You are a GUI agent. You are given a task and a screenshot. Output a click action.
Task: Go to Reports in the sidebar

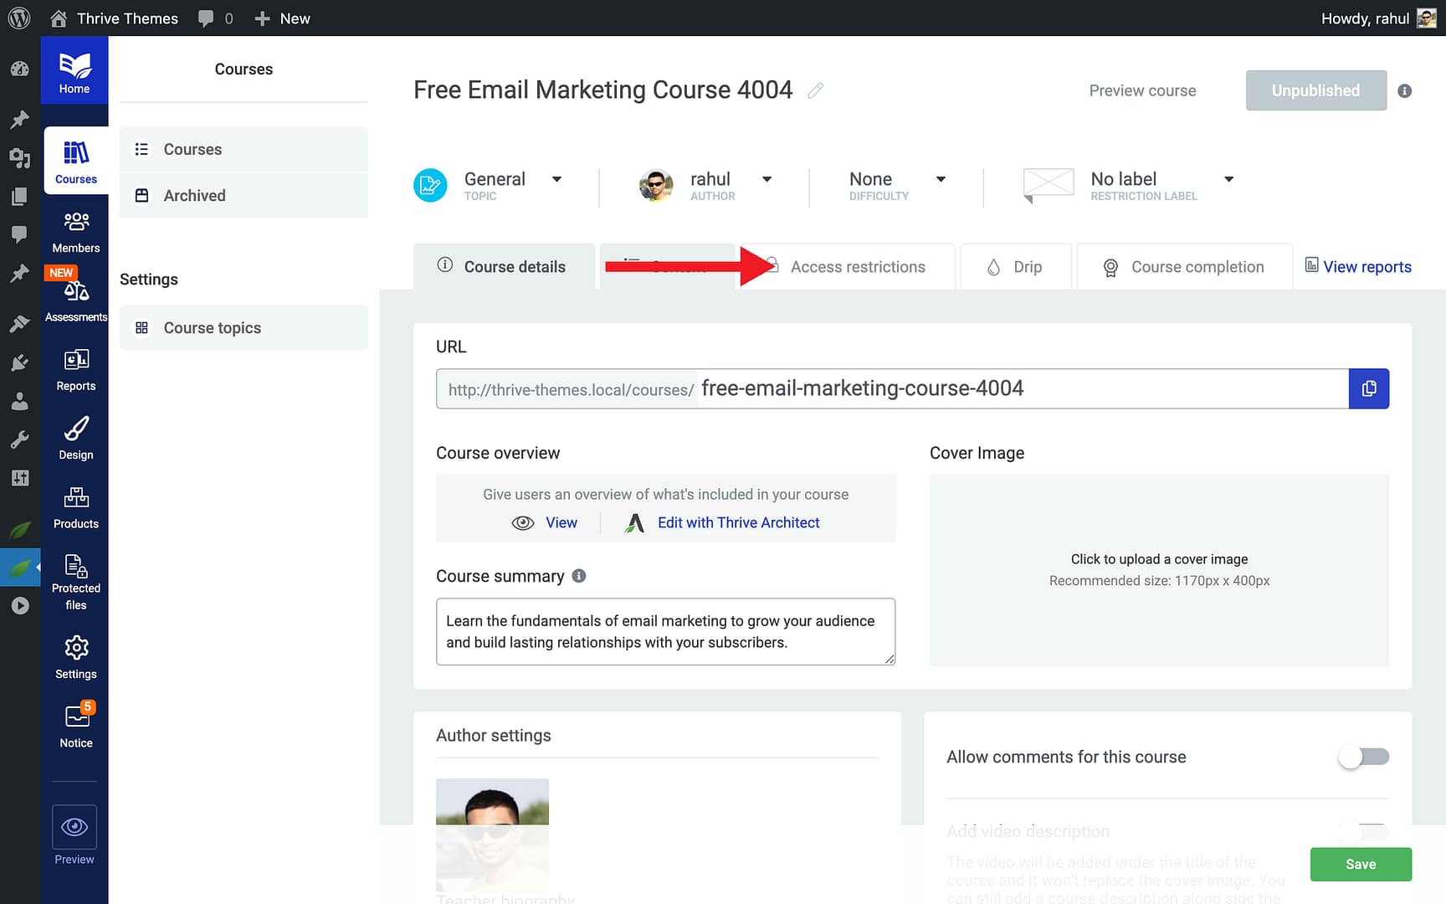click(75, 370)
